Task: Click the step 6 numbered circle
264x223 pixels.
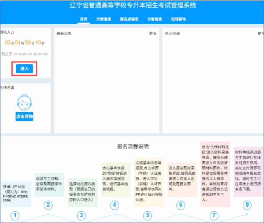Action: pos(181,205)
